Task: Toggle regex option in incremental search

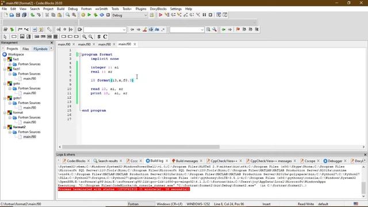Action: click(x=163, y=29)
